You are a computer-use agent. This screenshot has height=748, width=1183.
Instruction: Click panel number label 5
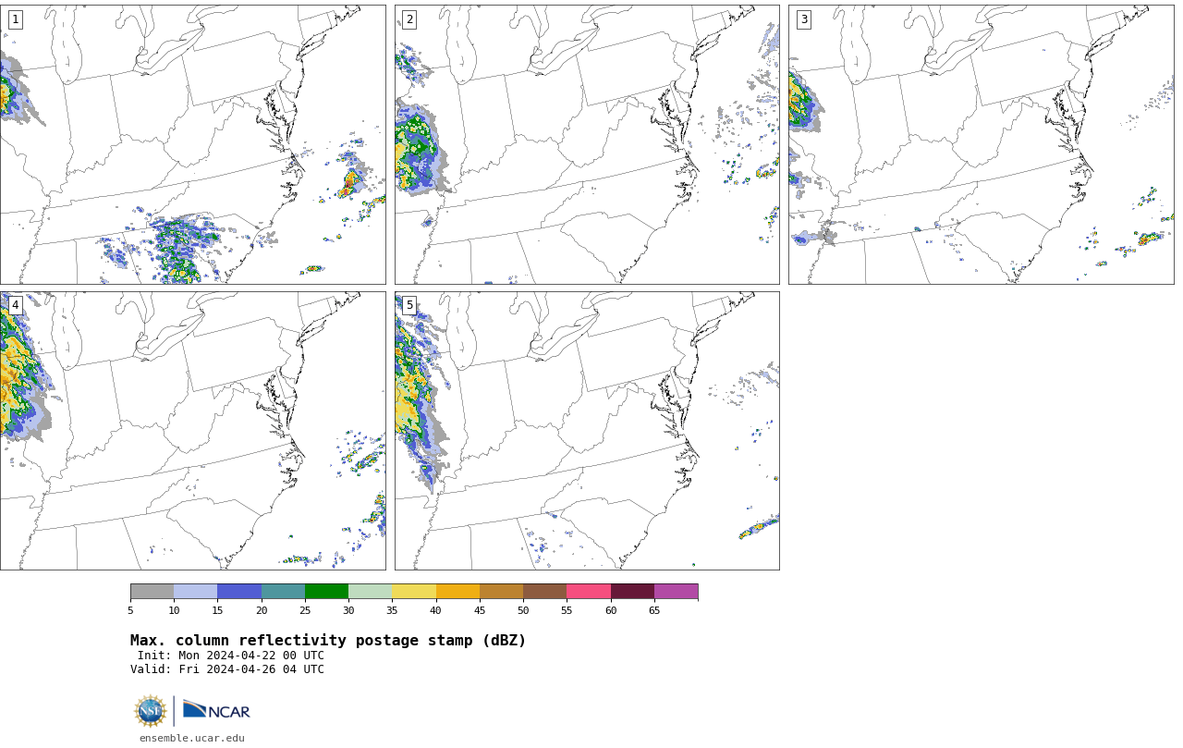tap(409, 305)
